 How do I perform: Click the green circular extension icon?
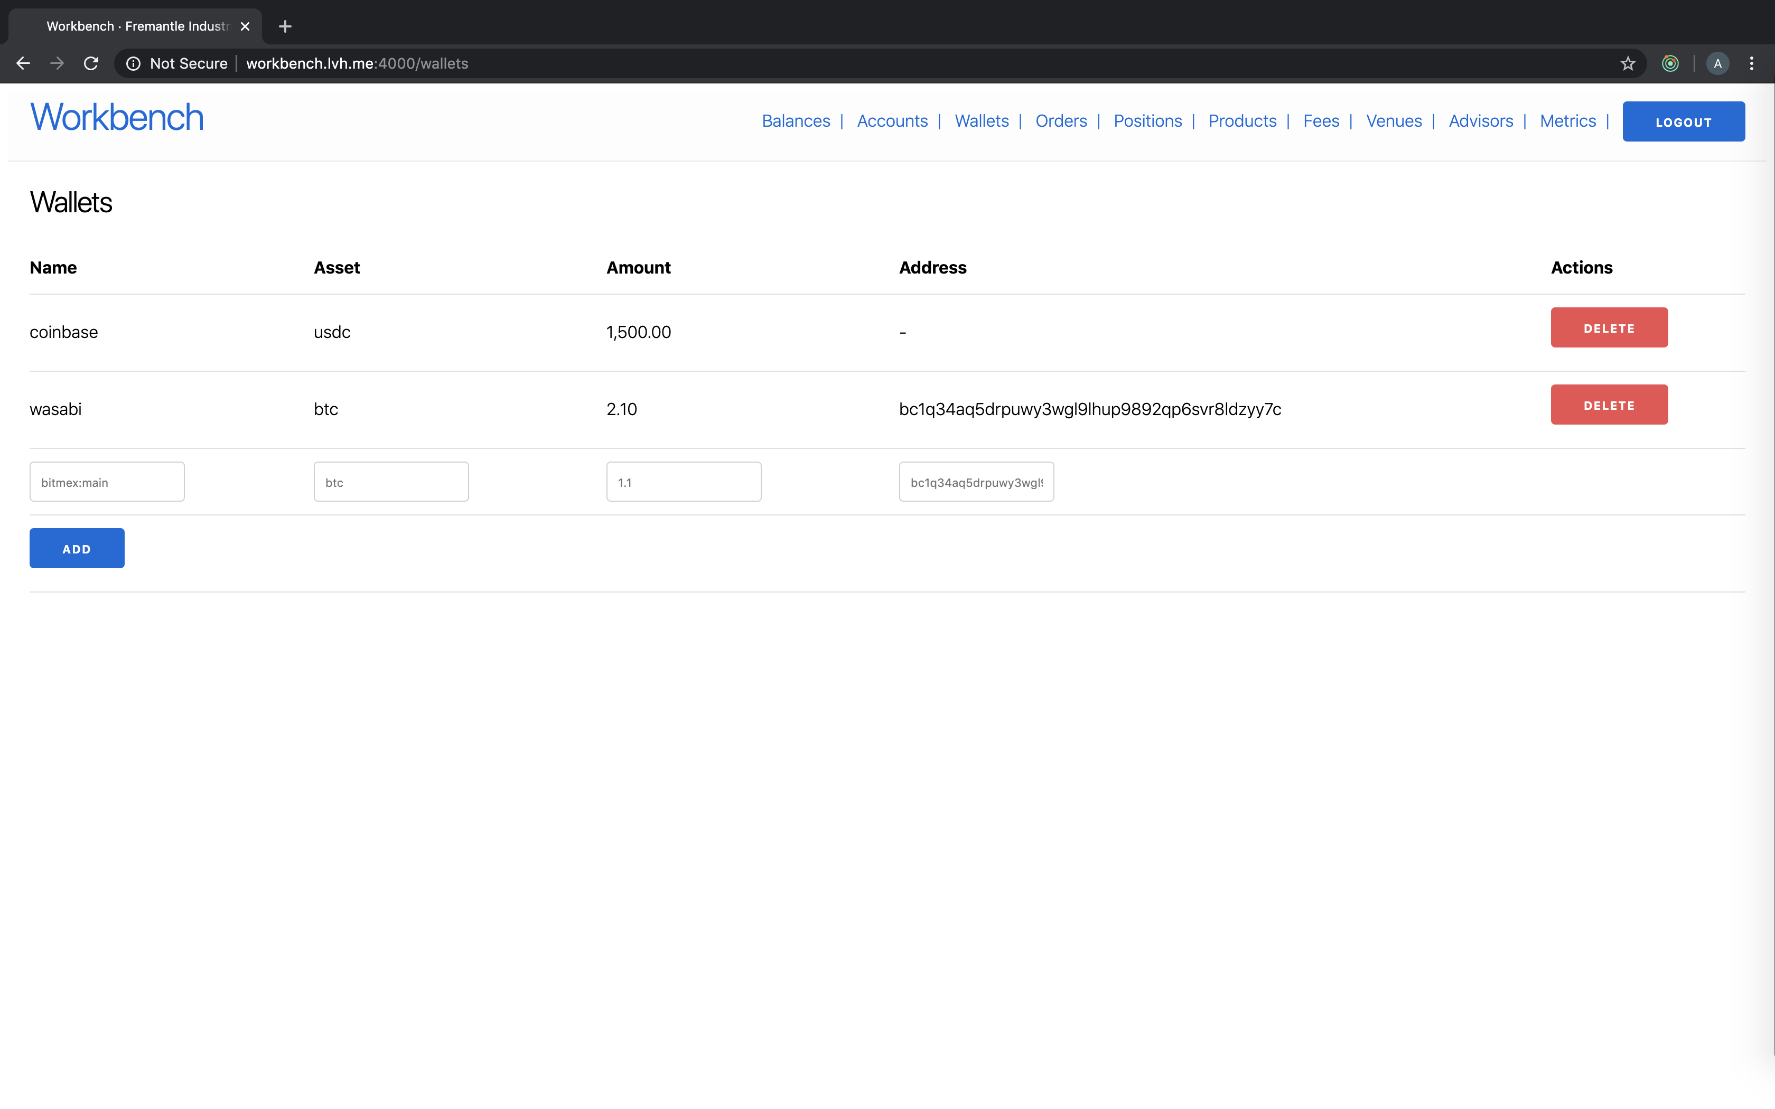pos(1670,64)
